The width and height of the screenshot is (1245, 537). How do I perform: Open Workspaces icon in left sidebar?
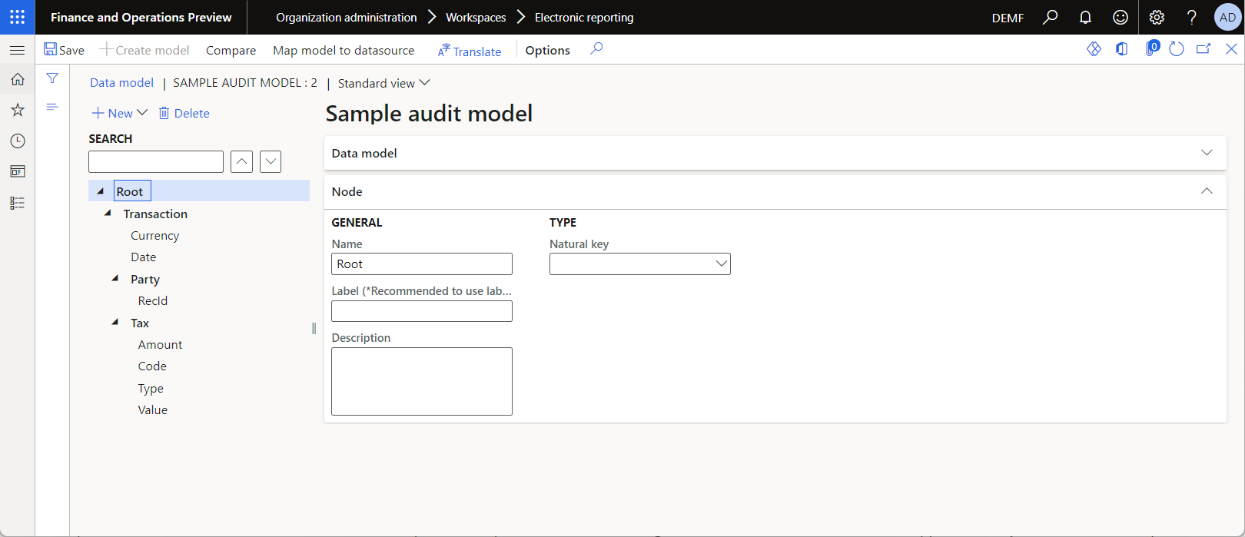18,171
